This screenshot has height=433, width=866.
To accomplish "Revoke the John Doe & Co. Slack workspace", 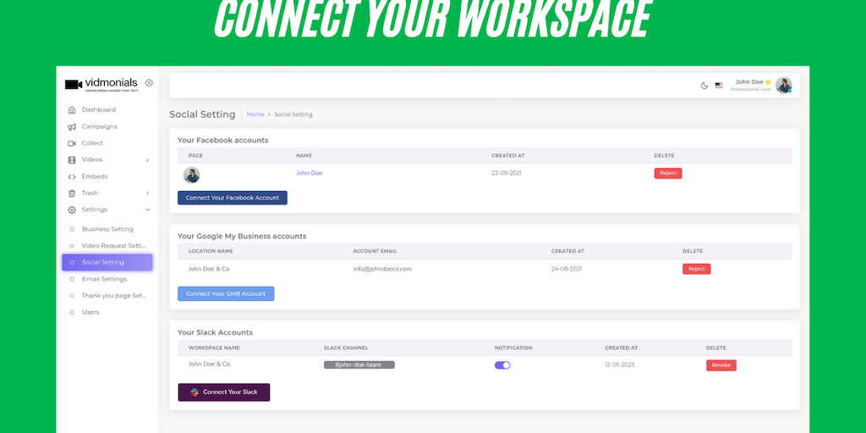I will point(721,365).
